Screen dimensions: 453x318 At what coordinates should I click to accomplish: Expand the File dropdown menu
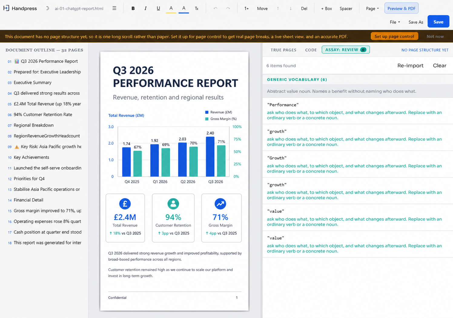(x=395, y=22)
